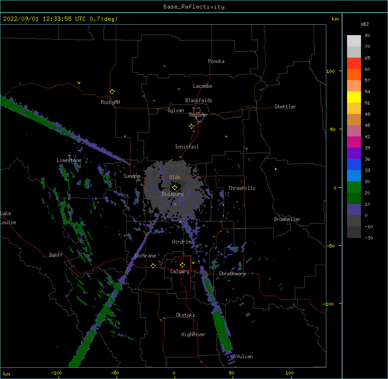Click the white cross marker near Drumheller region

(x=275, y=169)
